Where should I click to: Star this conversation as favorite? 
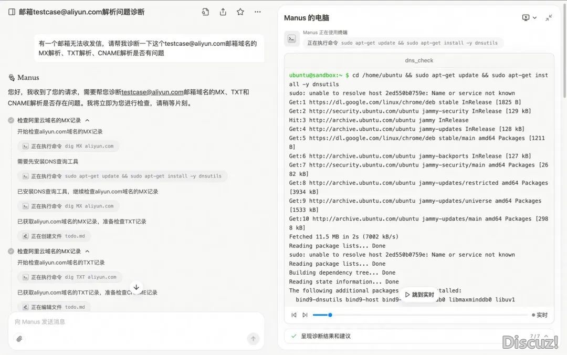click(240, 12)
